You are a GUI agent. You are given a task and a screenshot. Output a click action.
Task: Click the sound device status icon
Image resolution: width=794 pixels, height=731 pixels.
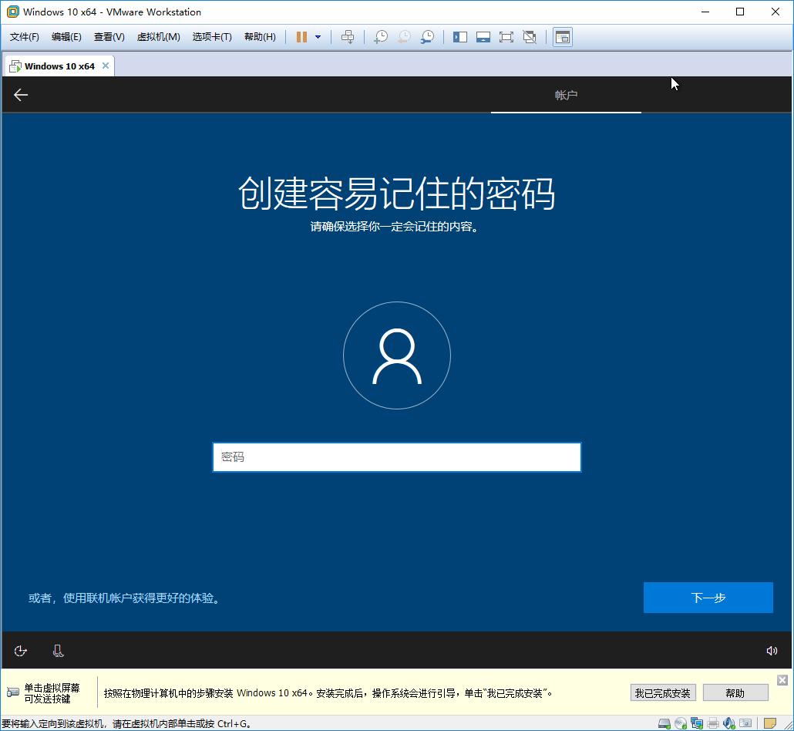click(x=728, y=723)
